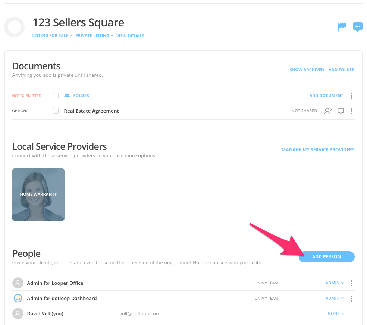367x325 pixels.
Task: Check the Folder row checkbox
Action: [x=56, y=95]
